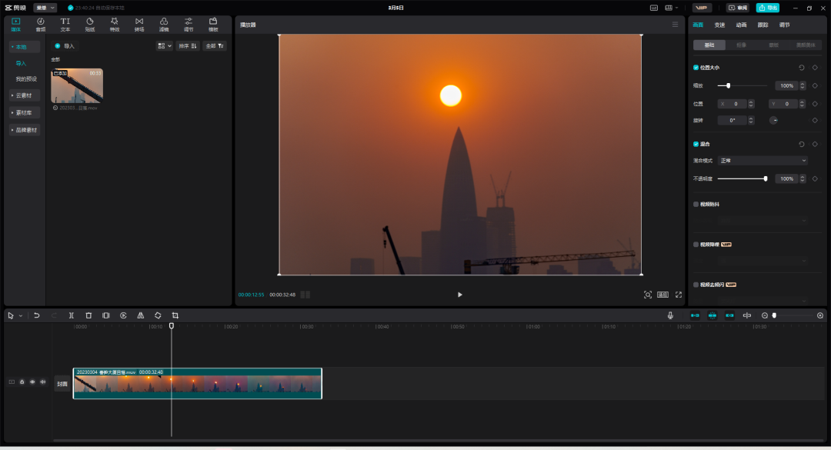Image resolution: width=831 pixels, height=450 pixels.
Task: Toggle track visibility eye icon
Action: tap(32, 382)
